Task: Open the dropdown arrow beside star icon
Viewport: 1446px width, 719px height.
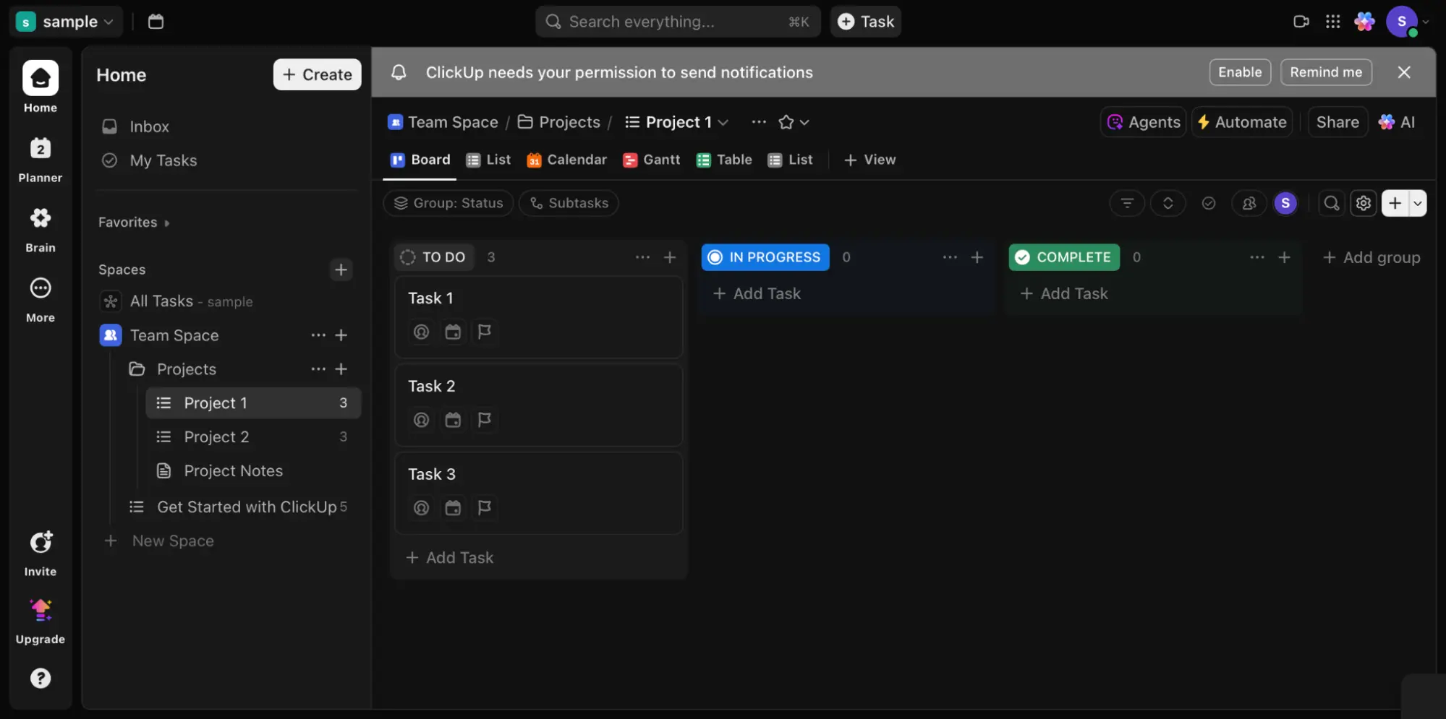Action: point(804,122)
